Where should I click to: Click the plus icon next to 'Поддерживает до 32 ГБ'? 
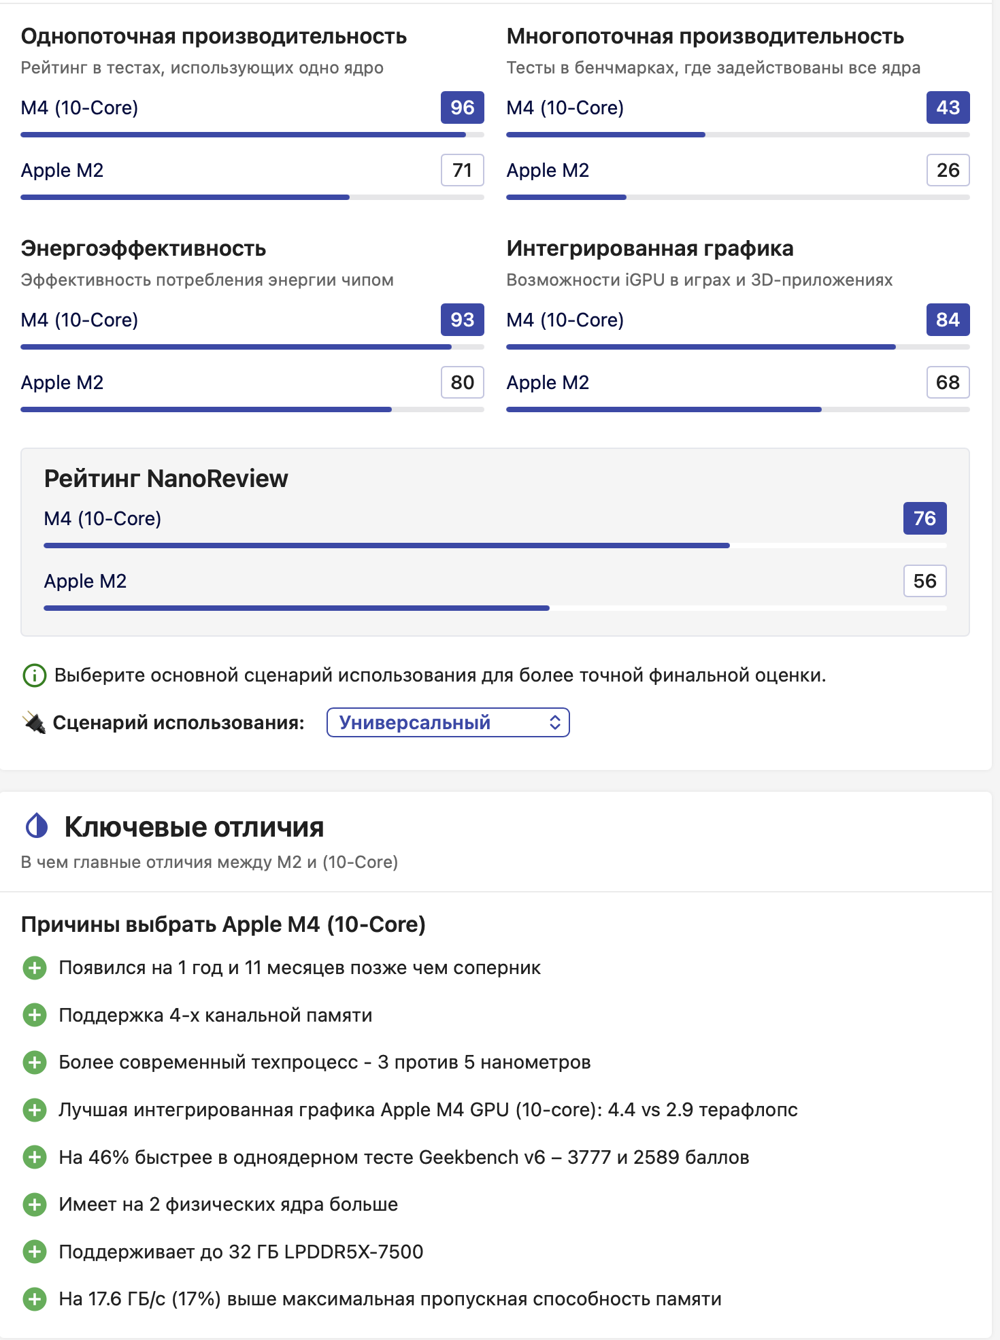35,1252
